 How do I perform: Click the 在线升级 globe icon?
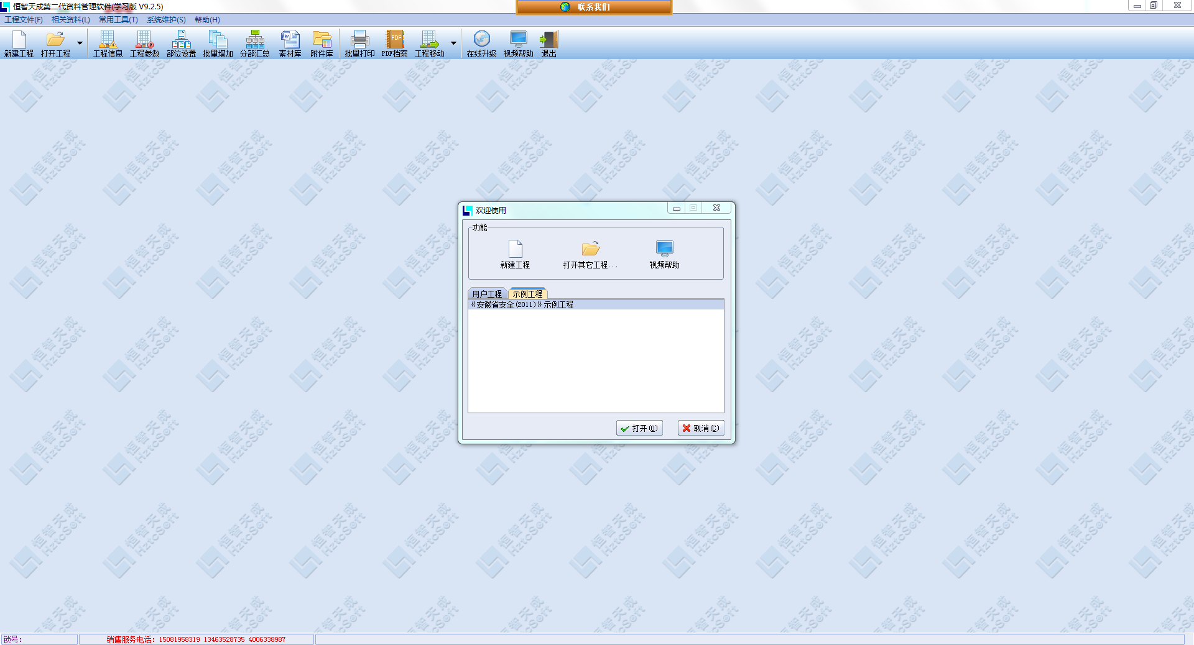[x=482, y=44]
